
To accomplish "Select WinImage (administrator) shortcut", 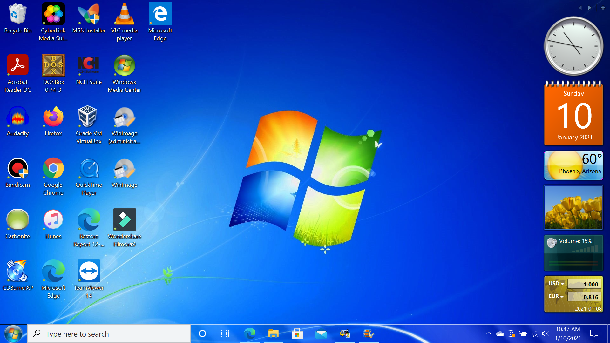I will 124,125.
